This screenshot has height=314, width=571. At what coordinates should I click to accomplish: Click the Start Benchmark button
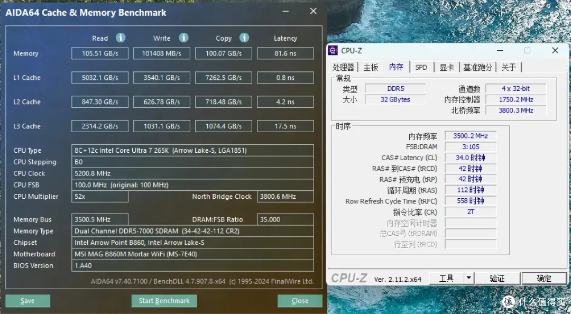(x=164, y=301)
